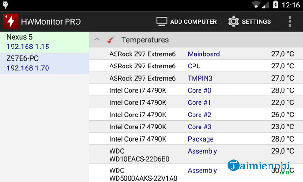Click the Mainboard 27,0 °C value
Viewport: 303px width, 182px height.
point(282,54)
